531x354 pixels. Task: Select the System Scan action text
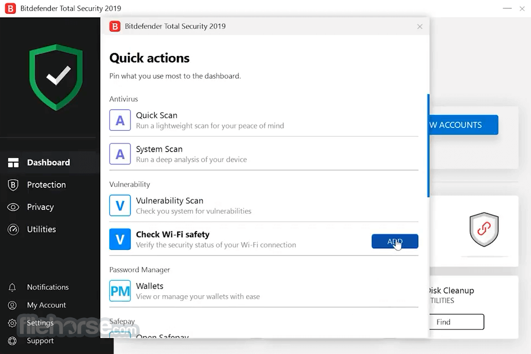pyautogui.click(x=159, y=149)
